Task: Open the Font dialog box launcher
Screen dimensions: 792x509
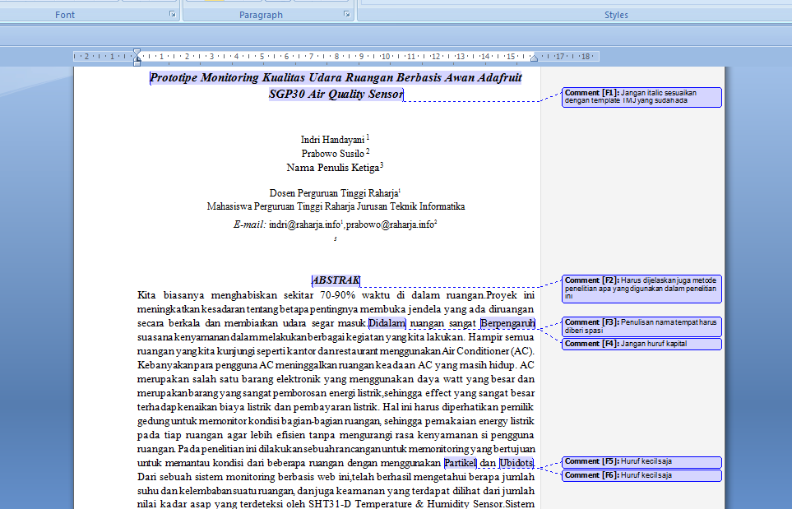Action: (x=173, y=15)
